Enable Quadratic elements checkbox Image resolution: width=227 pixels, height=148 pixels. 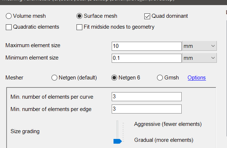click(9, 27)
